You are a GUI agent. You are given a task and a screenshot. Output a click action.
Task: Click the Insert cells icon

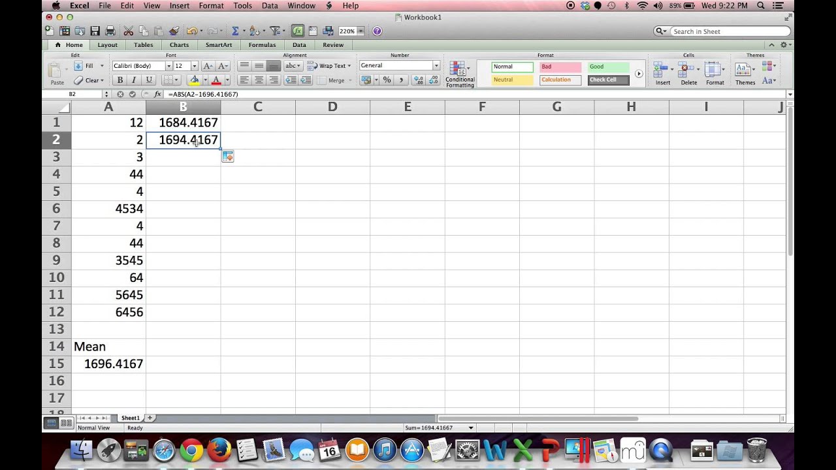pyautogui.click(x=662, y=74)
